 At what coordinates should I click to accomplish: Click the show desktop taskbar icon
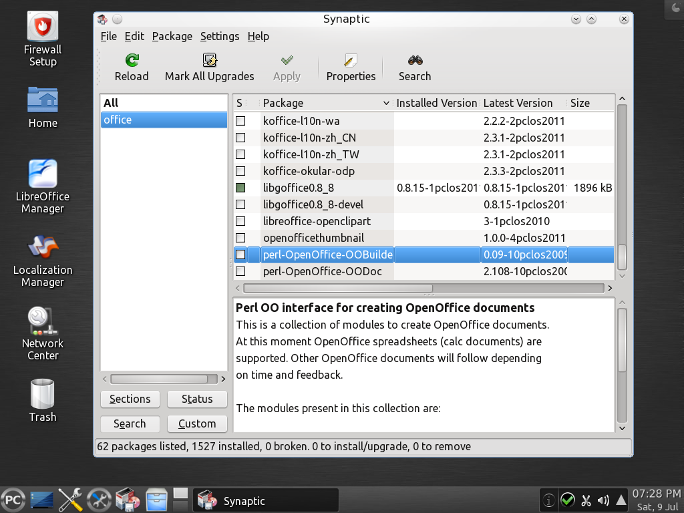tap(42, 500)
